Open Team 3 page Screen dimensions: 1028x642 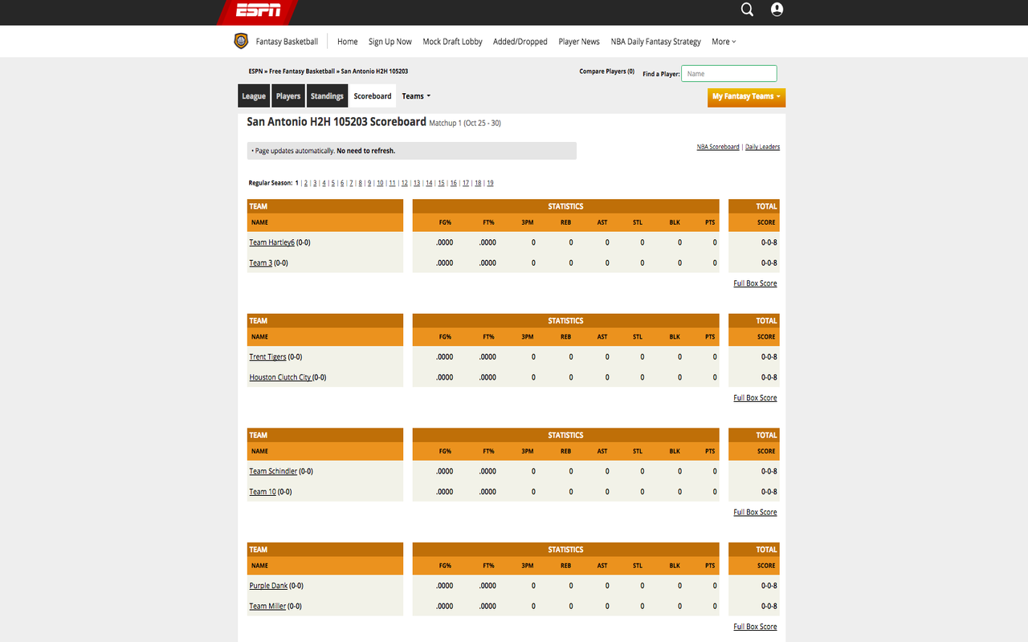260,263
